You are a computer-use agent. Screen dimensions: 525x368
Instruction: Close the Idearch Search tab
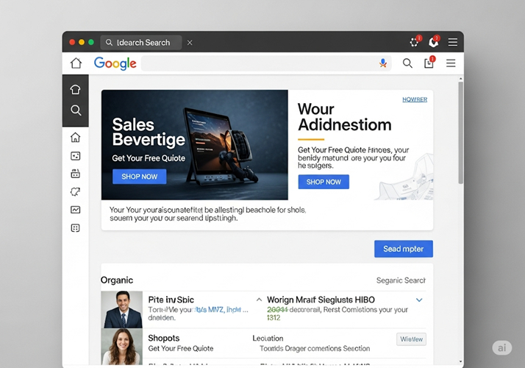click(190, 43)
